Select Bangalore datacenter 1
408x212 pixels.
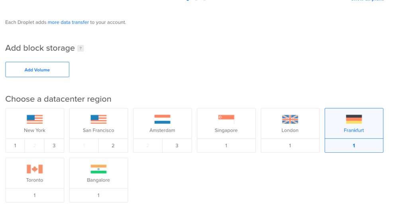point(99,195)
